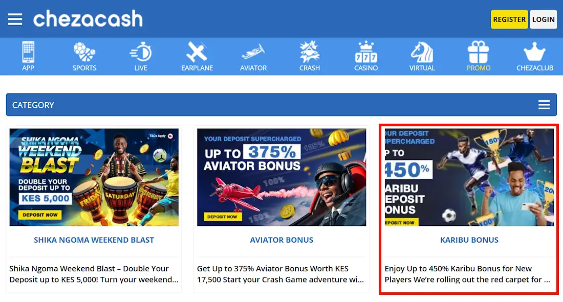This screenshot has width=563, height=302.
Task: Expand the CATEGORY bar
Action: 281,105
